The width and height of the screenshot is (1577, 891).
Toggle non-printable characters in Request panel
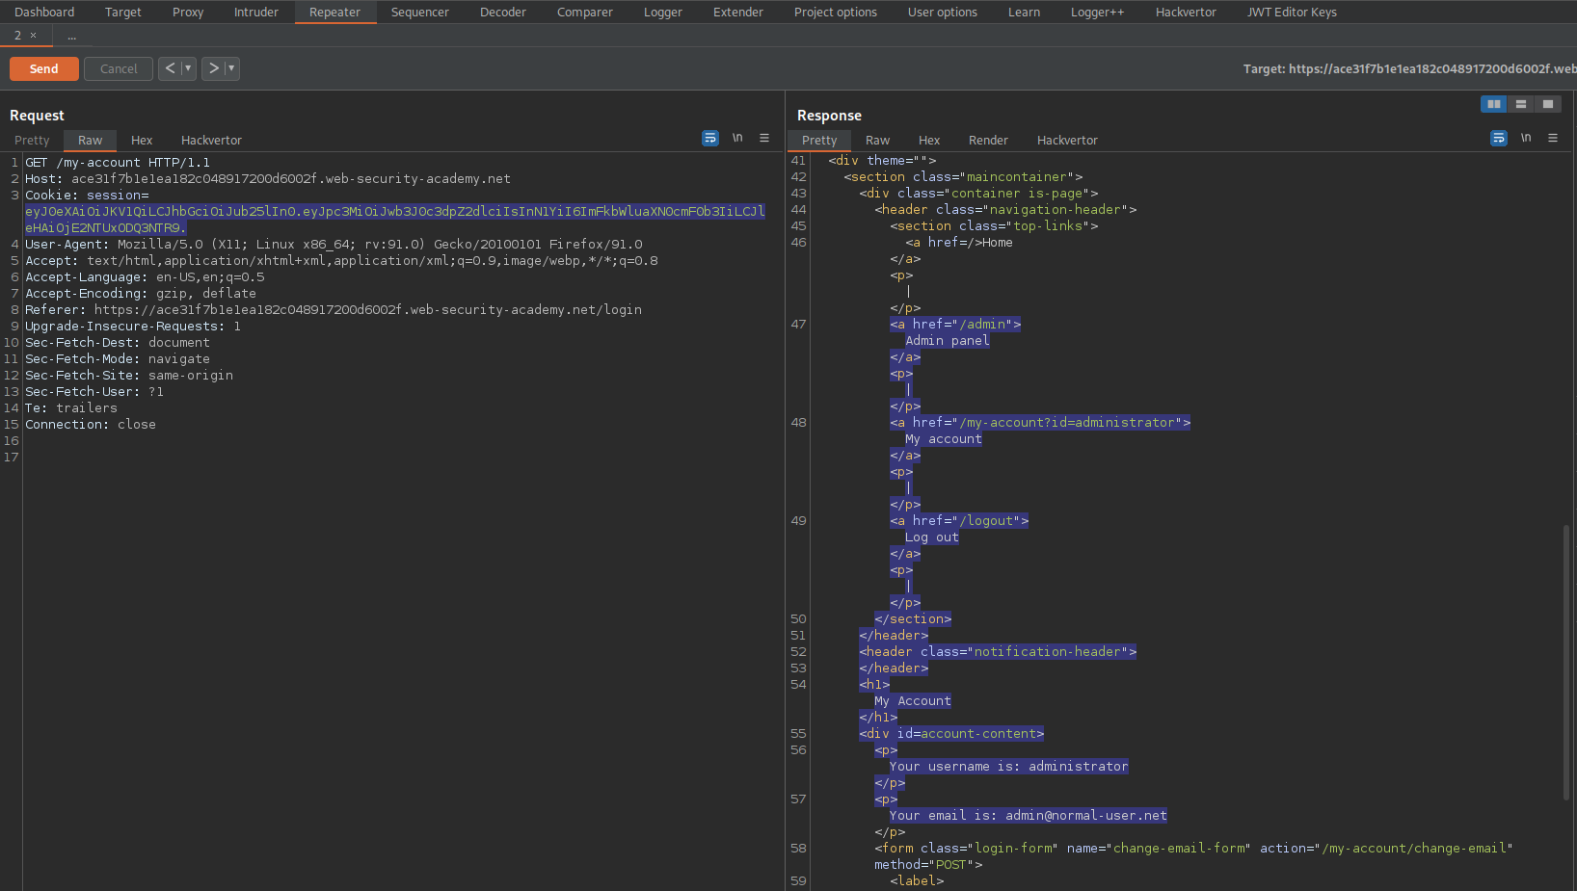pos(737,138)
